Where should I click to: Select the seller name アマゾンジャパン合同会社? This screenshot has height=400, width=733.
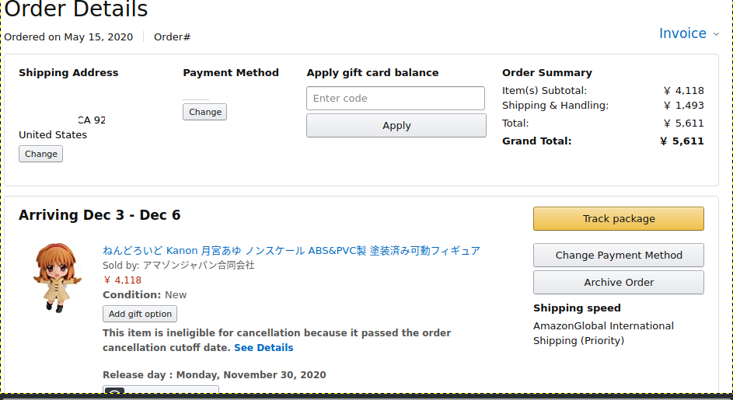199,266
